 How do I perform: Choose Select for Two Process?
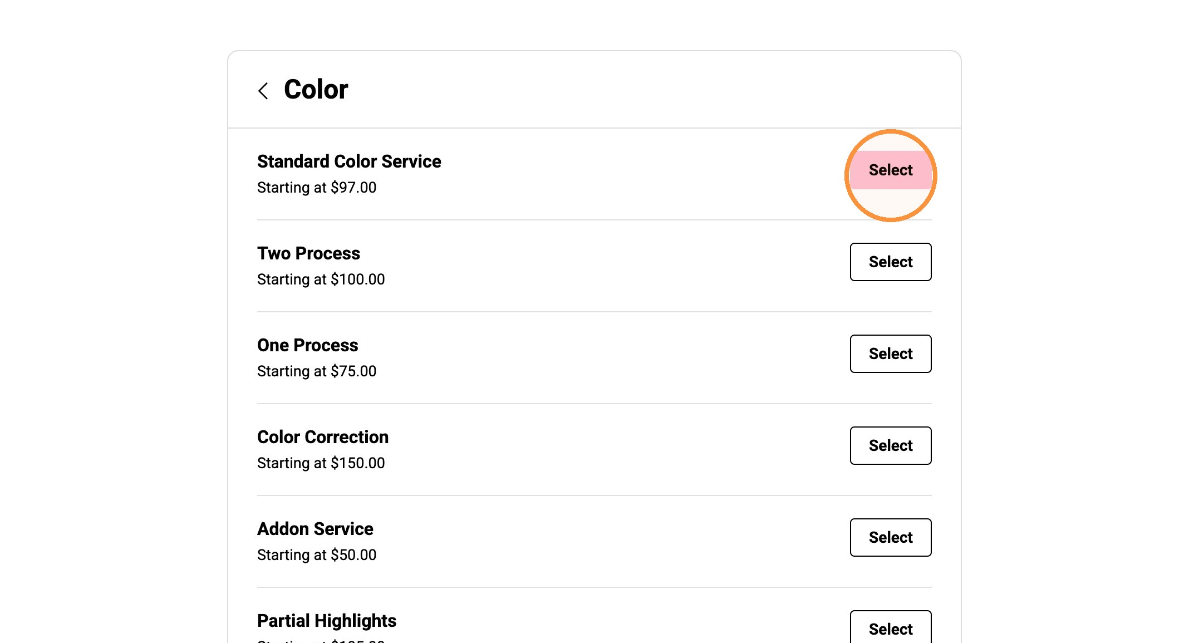tap(891, 262)
